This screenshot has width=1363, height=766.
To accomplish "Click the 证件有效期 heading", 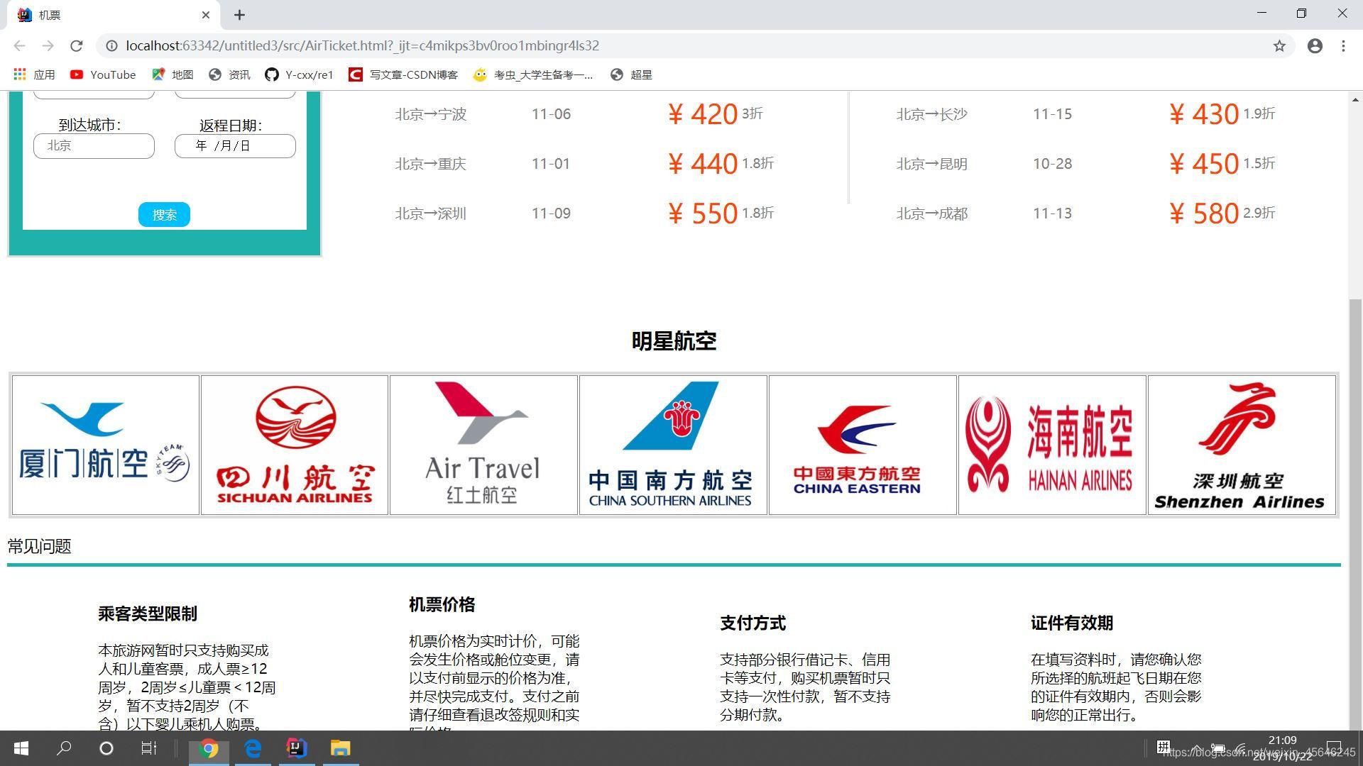I will (1072, 623).
